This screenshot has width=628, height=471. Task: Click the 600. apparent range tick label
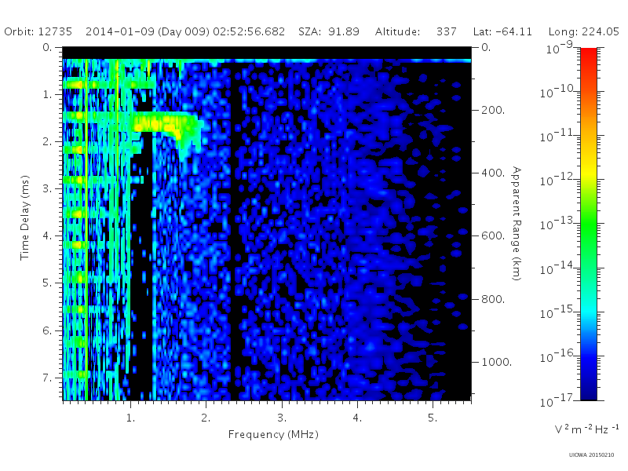point(493,236)
